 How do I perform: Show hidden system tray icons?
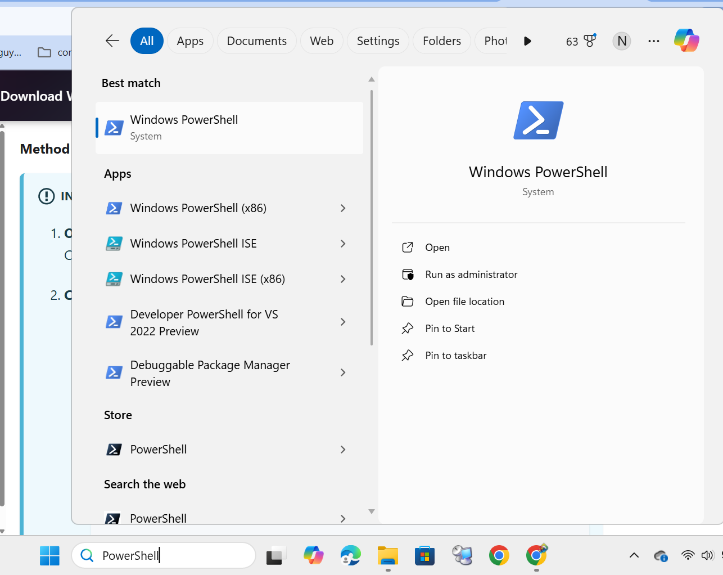[634, 556]
